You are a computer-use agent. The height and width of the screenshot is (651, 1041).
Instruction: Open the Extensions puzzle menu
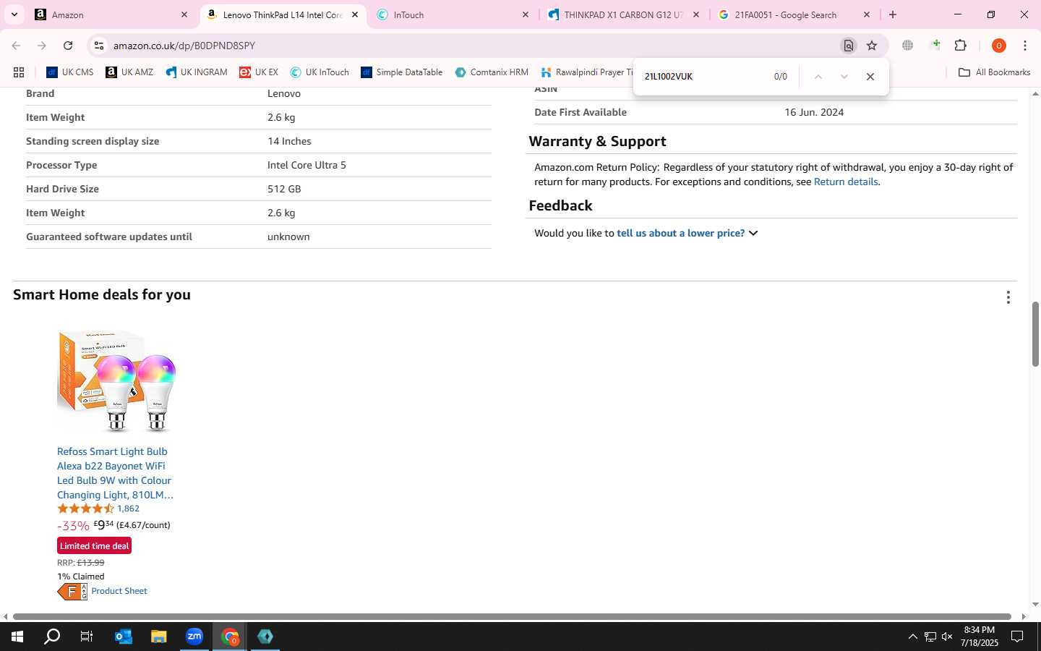[961, 46]
